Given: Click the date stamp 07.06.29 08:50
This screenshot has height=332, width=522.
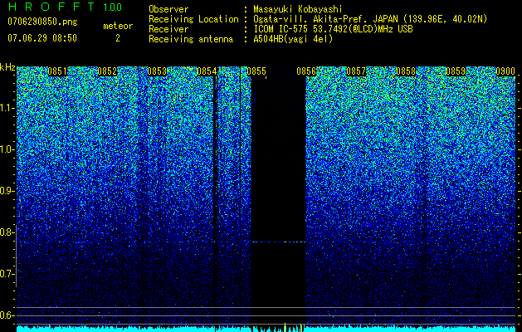Looking at the screenshot, I should 42,38.
